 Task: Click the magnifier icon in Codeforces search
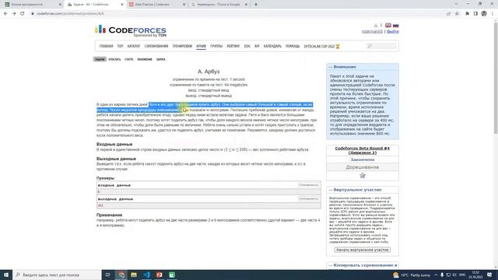(369, 47)
